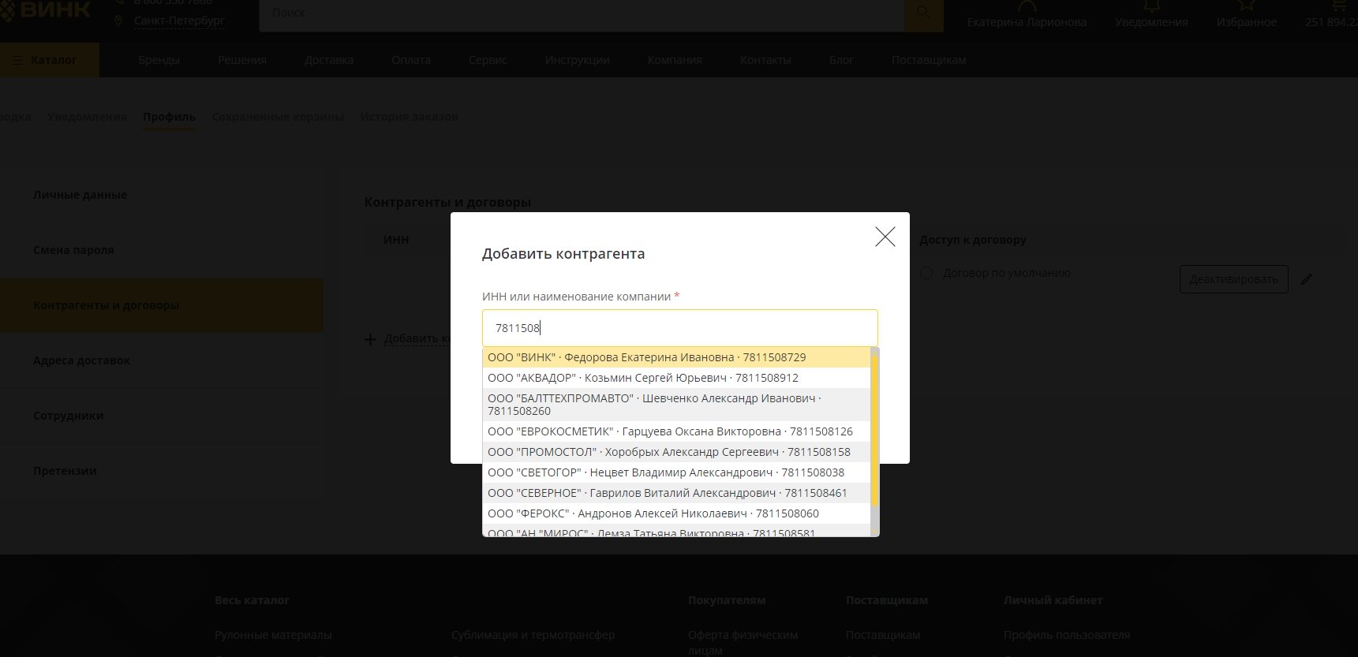Image resolution: width=1358 pixels, height=657 pixels.
Task: Select ООО "СЕВЕРНОЕ" Гаврилов suggestion
Action: tap(676, 493)
